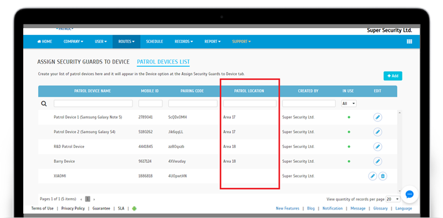
Task: Open SCHEDULE from the navigation bar
Action: click(x=154, y=41)
